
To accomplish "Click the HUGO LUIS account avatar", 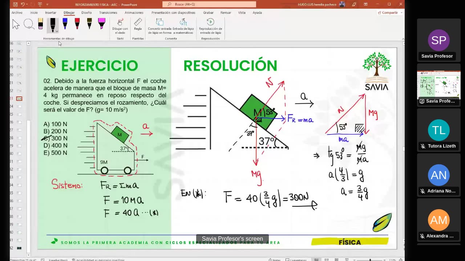I will tap(342, 4).
